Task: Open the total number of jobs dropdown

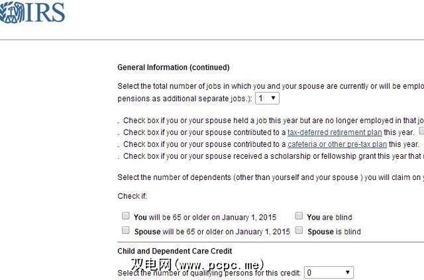Action: pyautogui.click(x=268, y=98)
